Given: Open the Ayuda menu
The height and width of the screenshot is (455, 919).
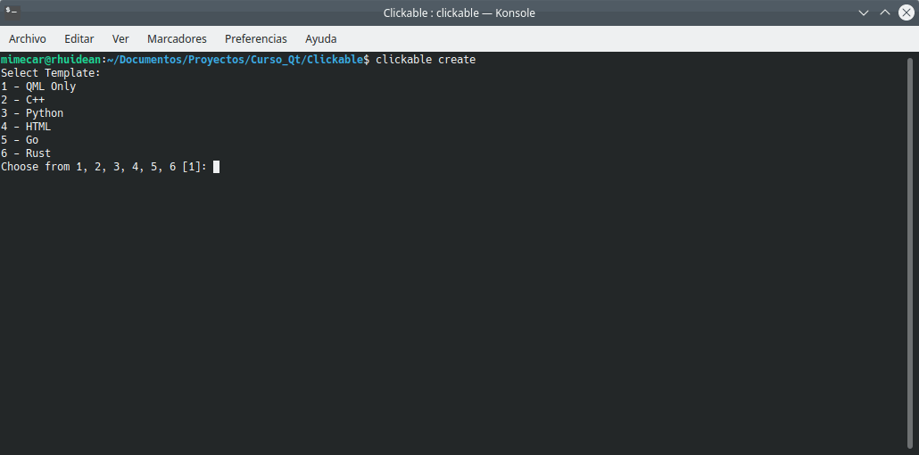Looking at the screenshot, I should (321, 38).
